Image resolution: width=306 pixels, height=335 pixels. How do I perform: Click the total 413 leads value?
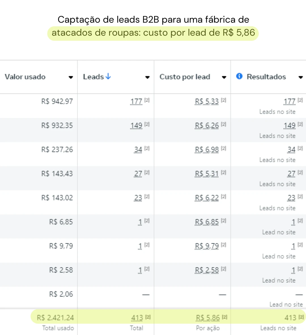(x=137, y=318)
